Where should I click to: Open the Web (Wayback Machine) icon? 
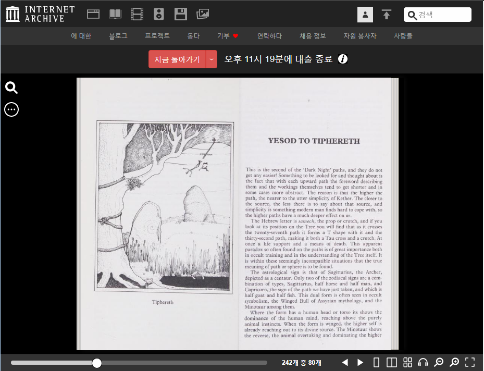tap(93, 14)
